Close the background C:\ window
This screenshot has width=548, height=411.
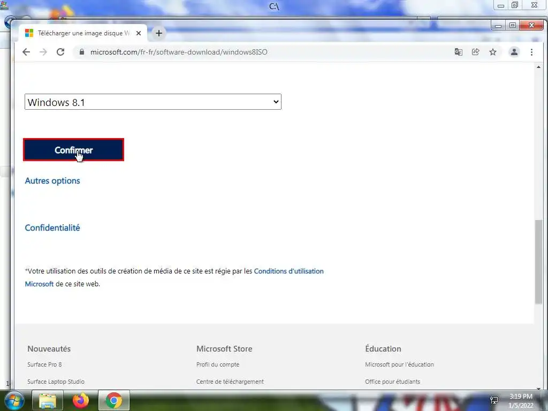[534, 5]
